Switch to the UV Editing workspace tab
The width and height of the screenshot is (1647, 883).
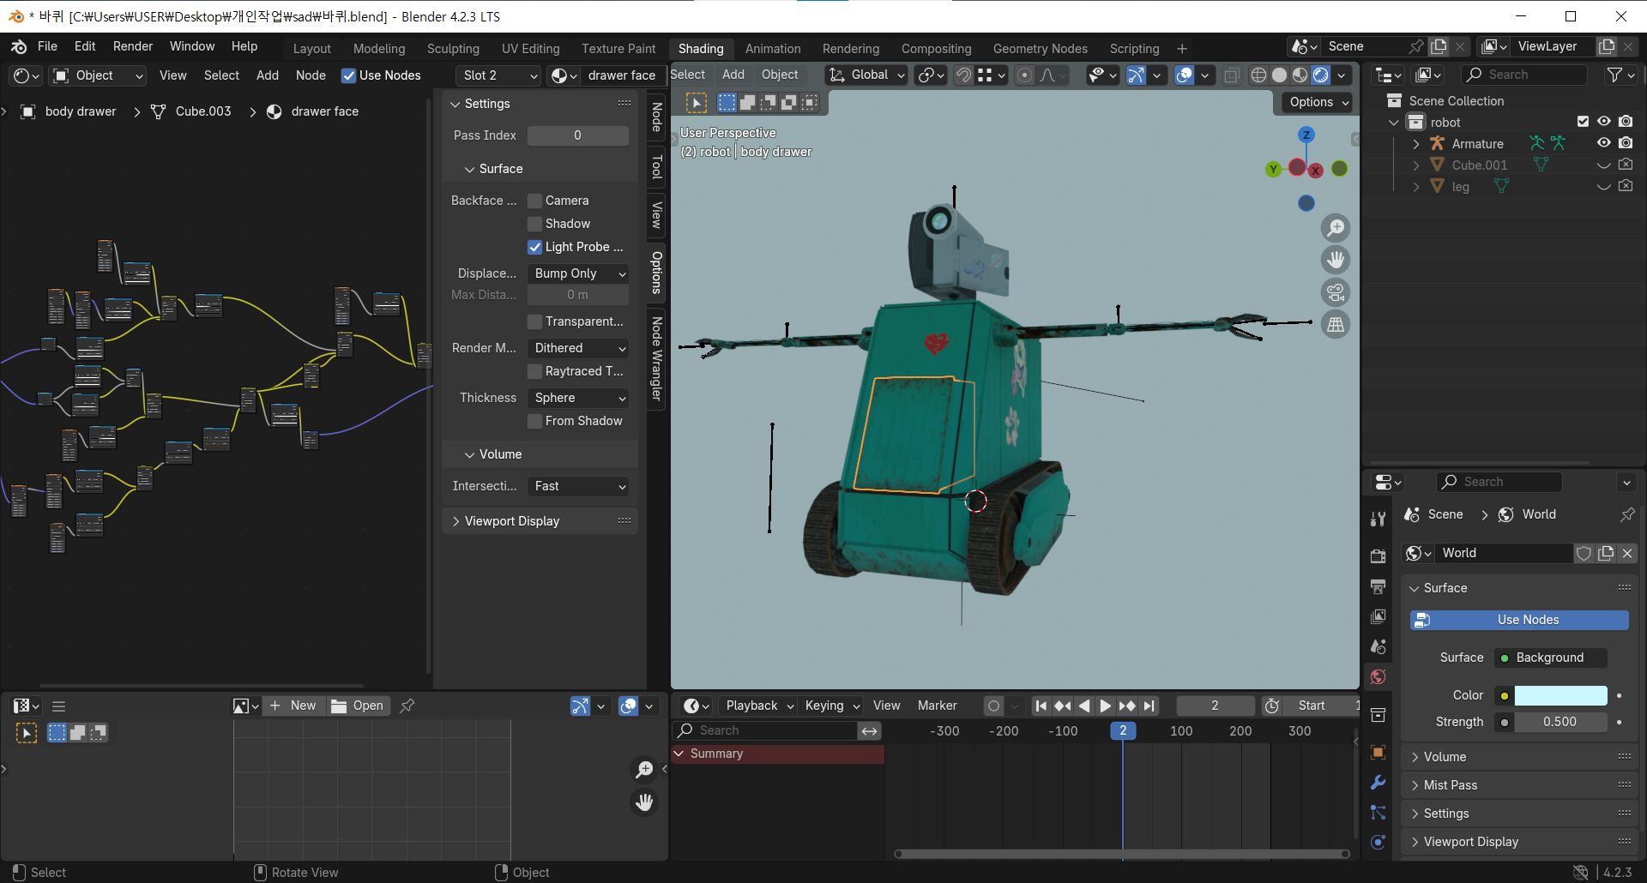pyautogui.click(x=530, y=49)
